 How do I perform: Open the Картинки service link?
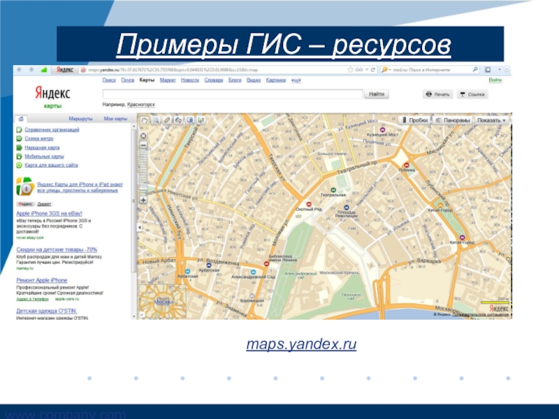pyautogui.click(x=276, y=80)
